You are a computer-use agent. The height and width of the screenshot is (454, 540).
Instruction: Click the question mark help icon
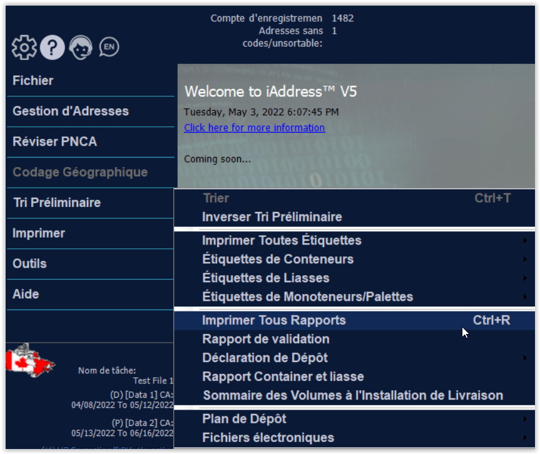(53, 48)
